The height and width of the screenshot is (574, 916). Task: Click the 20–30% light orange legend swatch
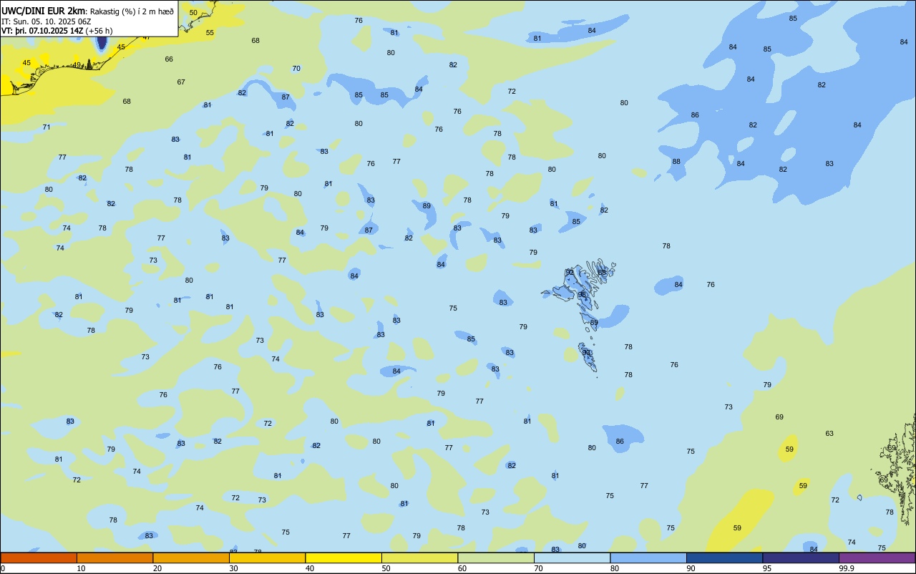click(x=191, y=558)
